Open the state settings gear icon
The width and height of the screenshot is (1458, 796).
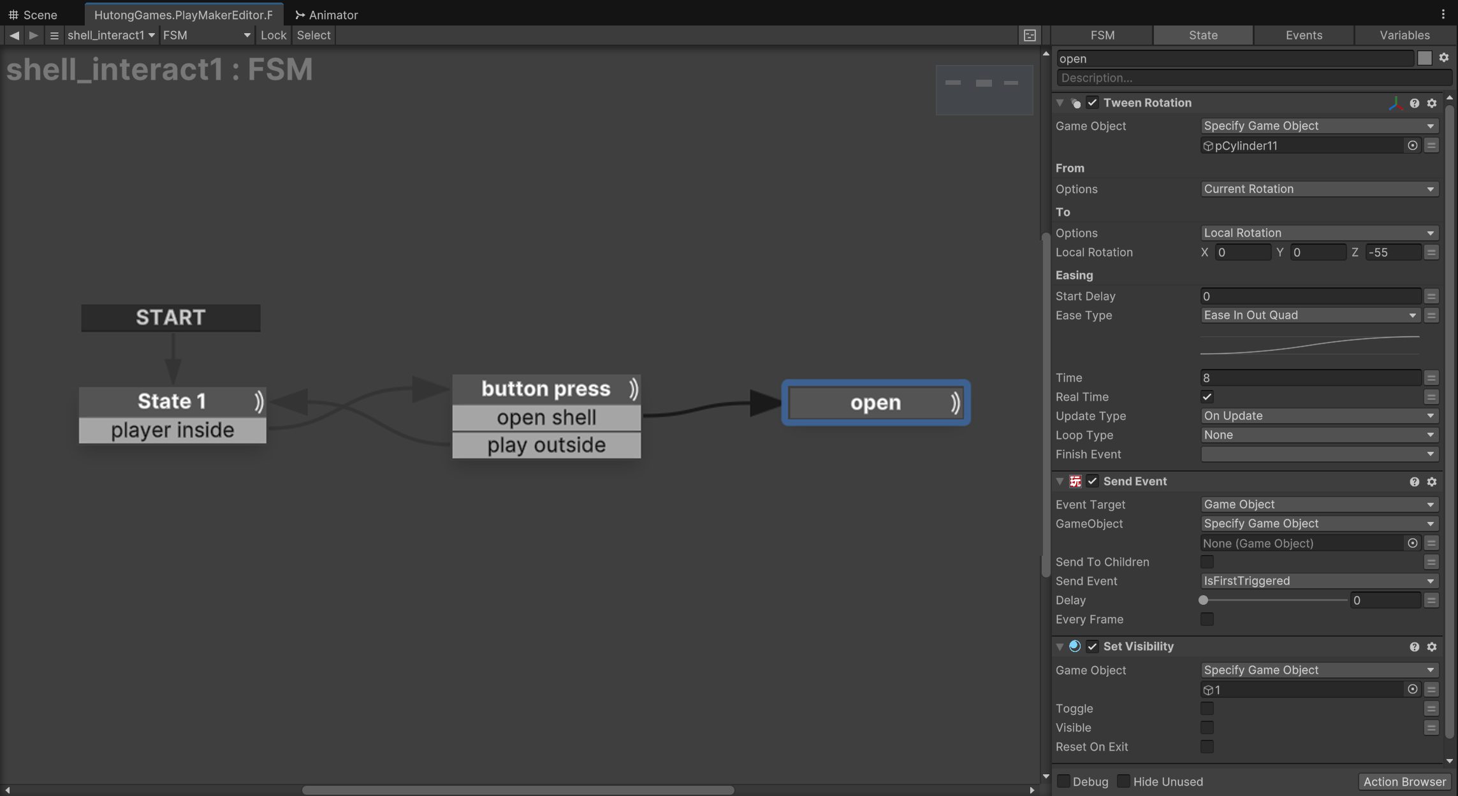(1444, 58)
